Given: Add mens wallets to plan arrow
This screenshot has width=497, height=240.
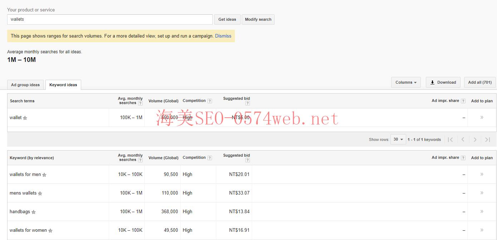Looking at the screenshot, I should click(x=482, y=193).
